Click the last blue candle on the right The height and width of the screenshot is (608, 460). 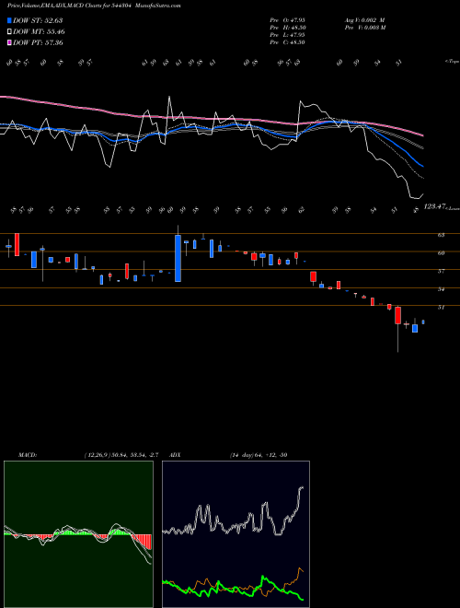[423, 322]
